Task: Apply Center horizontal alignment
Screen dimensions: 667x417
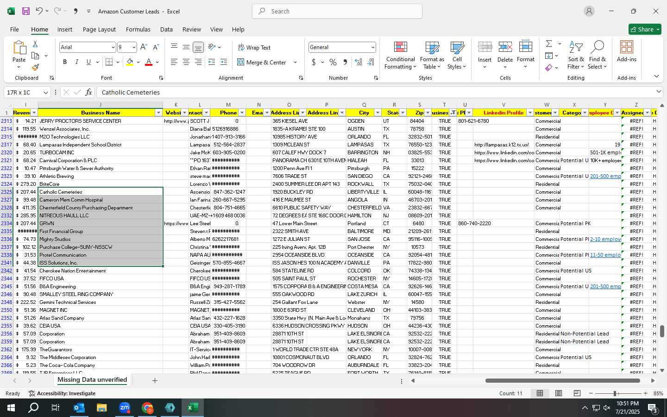Action: tap(186, 62)
